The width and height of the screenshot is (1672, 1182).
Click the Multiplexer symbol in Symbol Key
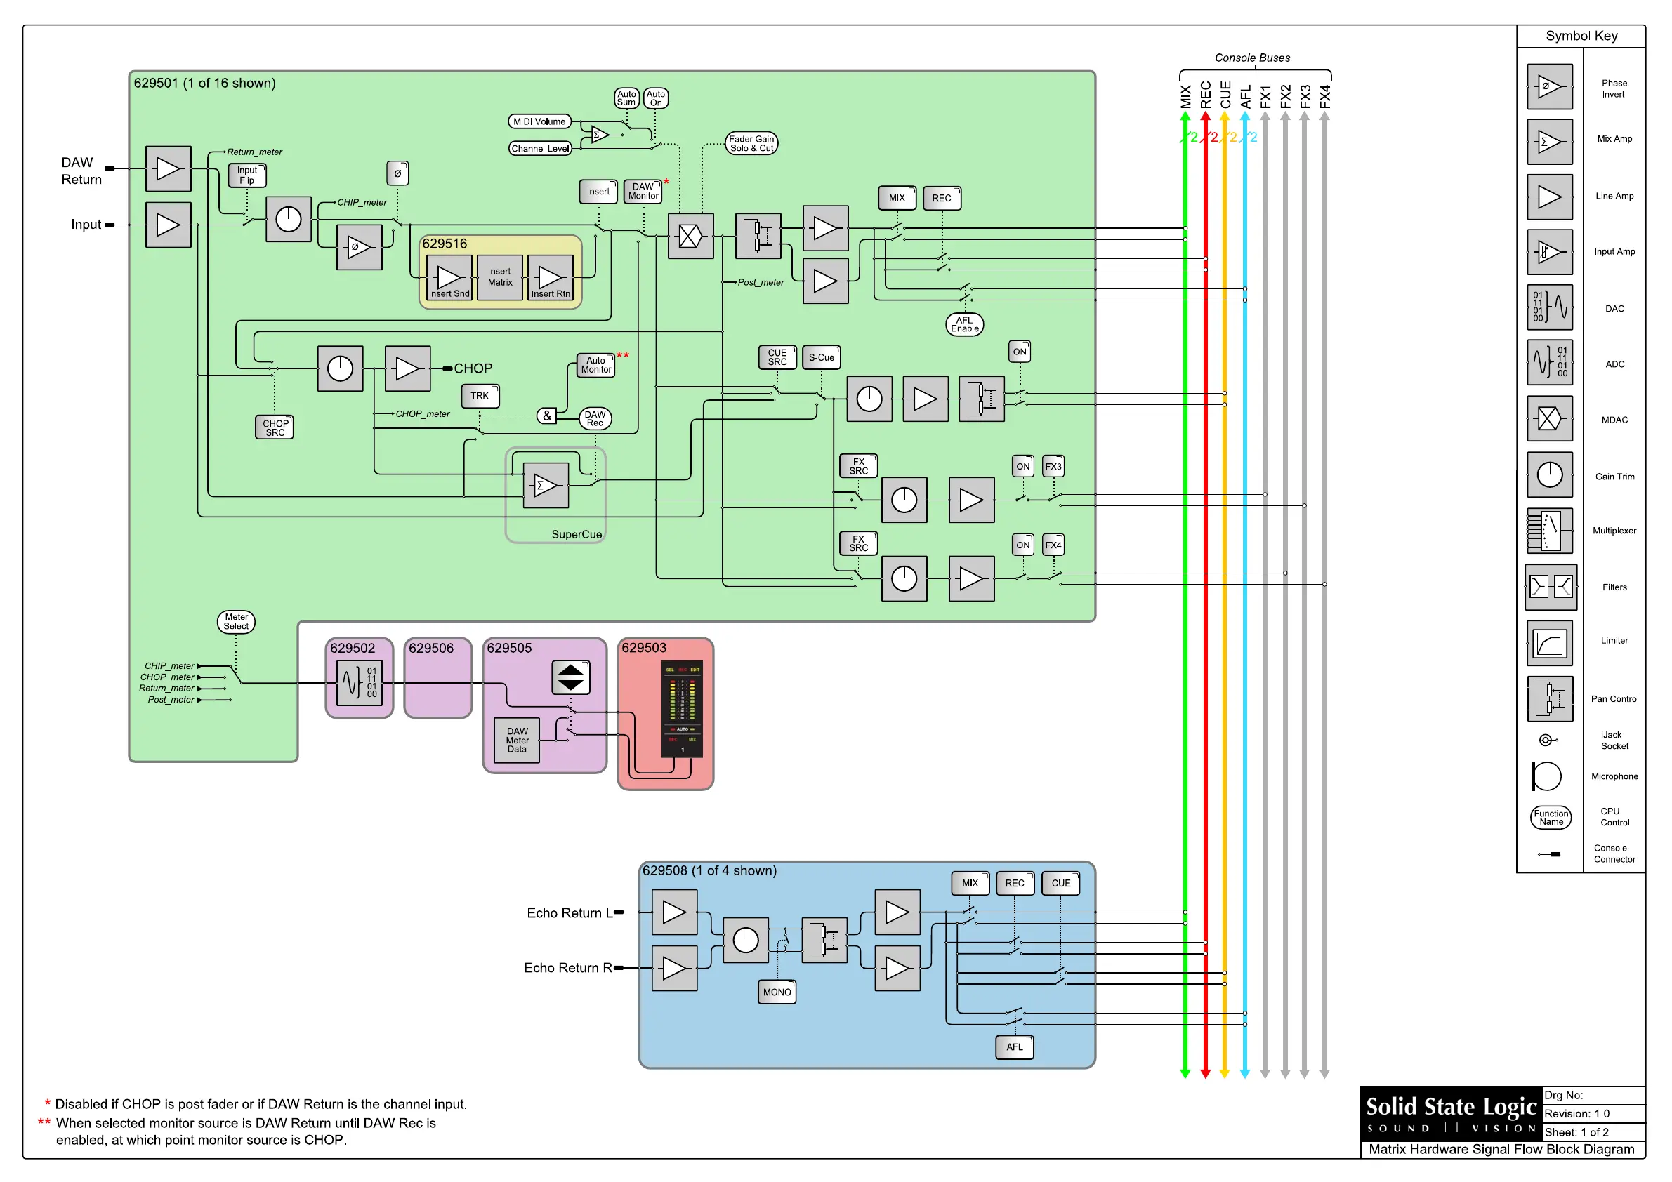1549,531
